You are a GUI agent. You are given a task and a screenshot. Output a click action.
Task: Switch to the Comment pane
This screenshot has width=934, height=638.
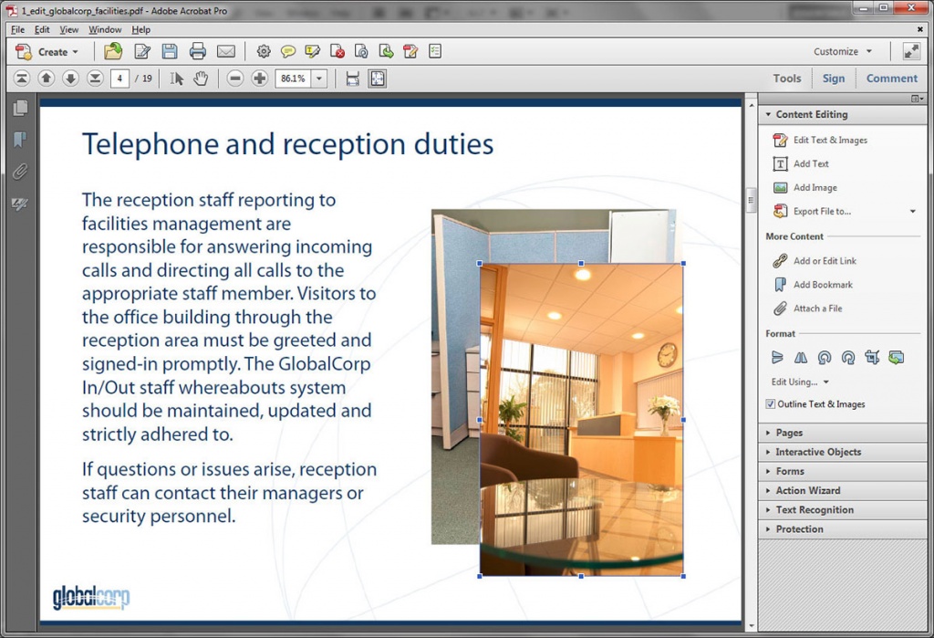click(x=892, y=78)
